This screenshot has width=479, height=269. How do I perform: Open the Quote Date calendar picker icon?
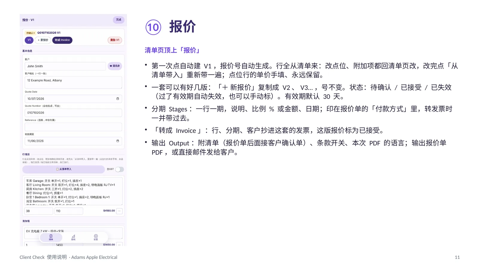pos(118,99)
